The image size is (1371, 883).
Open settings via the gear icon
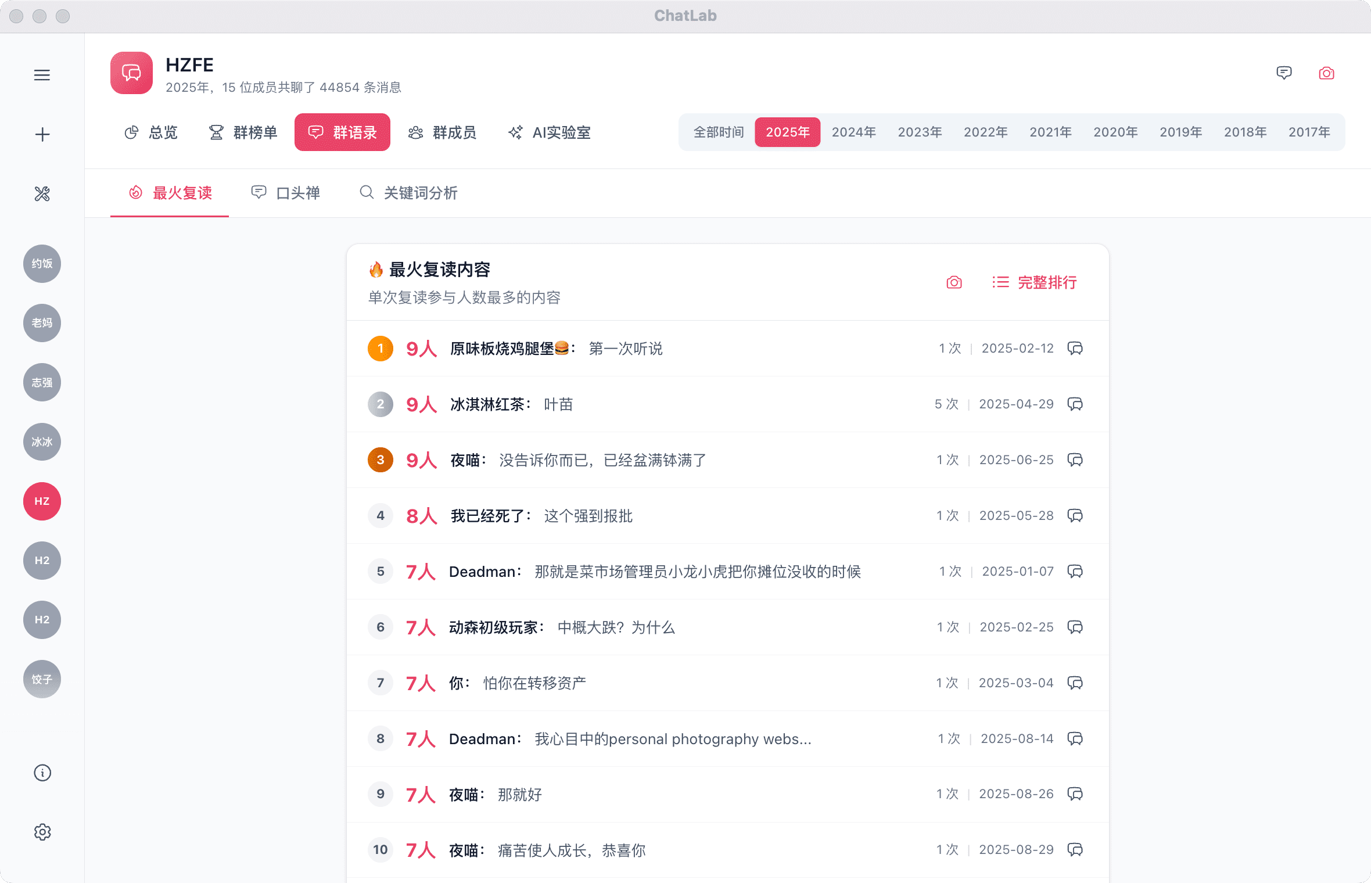(41, 832)
